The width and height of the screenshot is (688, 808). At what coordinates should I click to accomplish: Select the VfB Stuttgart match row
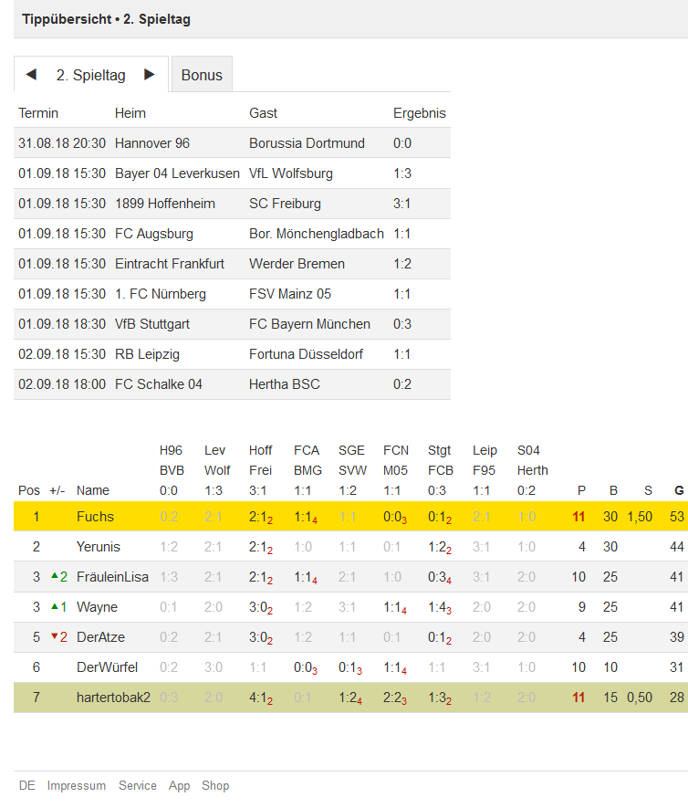(233, 323)
